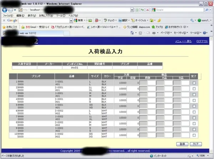The width and height of the screenshot is (214, 159).
Task: Open the Google toolbar wrench settings icon
Action: tap(192, 20)
